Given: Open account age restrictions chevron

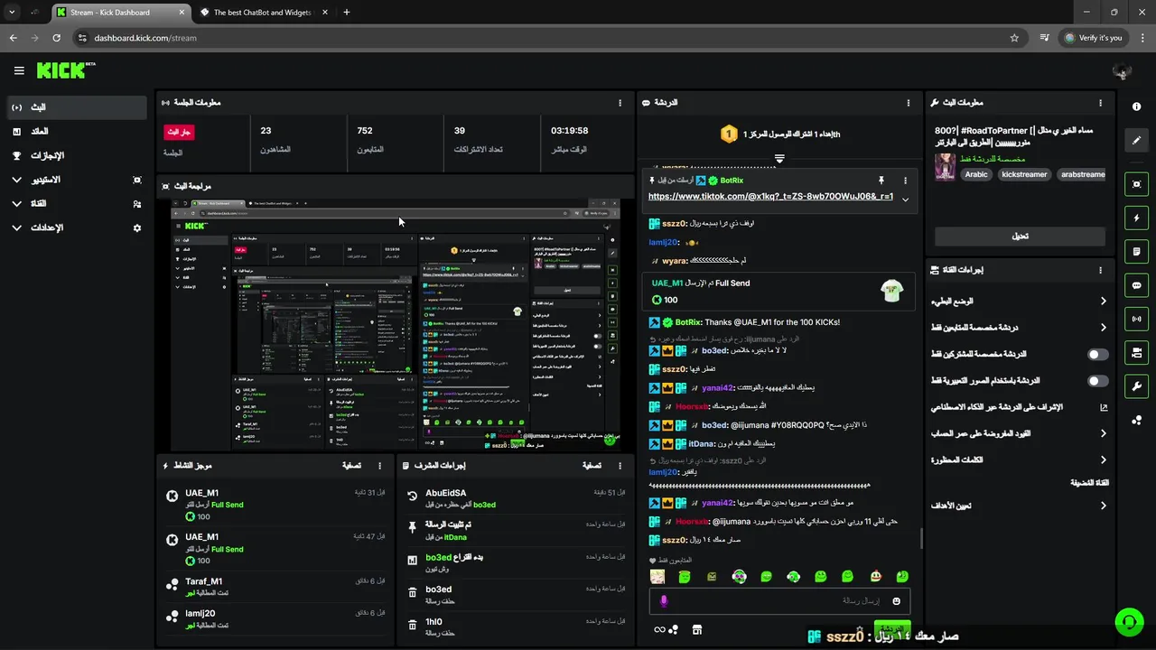Looking at the screenshot, I should point(1103,434).
